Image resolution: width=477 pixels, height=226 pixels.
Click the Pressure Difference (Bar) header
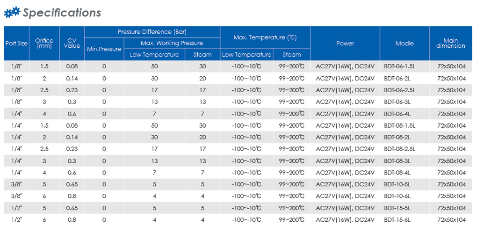tap(152, 32)
